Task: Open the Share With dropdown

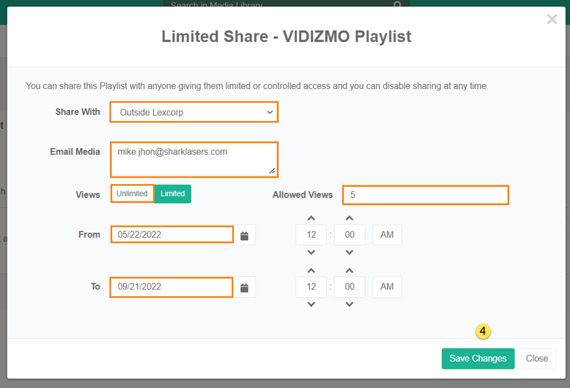Action: tap(194, 112)
